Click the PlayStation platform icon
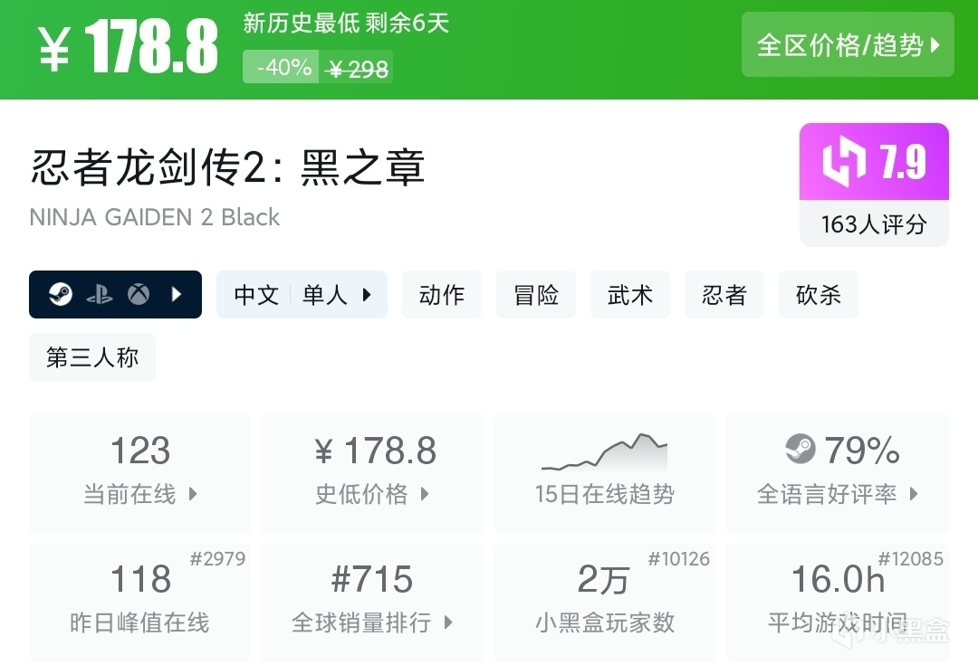The width and height of the screenshot is (978, 665). [x=100, y=294]
